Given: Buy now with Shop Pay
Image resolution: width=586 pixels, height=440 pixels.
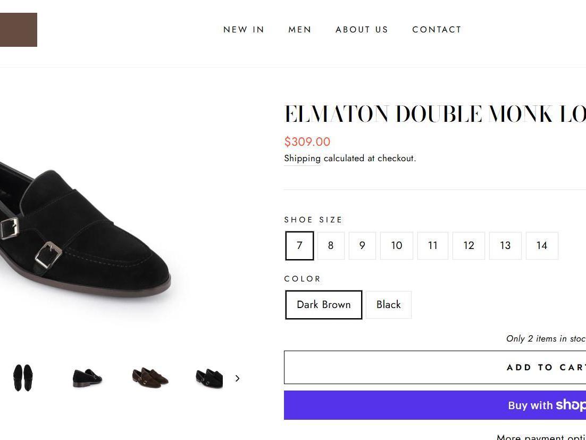Looking at the screenshot, I should coord(435,405).
